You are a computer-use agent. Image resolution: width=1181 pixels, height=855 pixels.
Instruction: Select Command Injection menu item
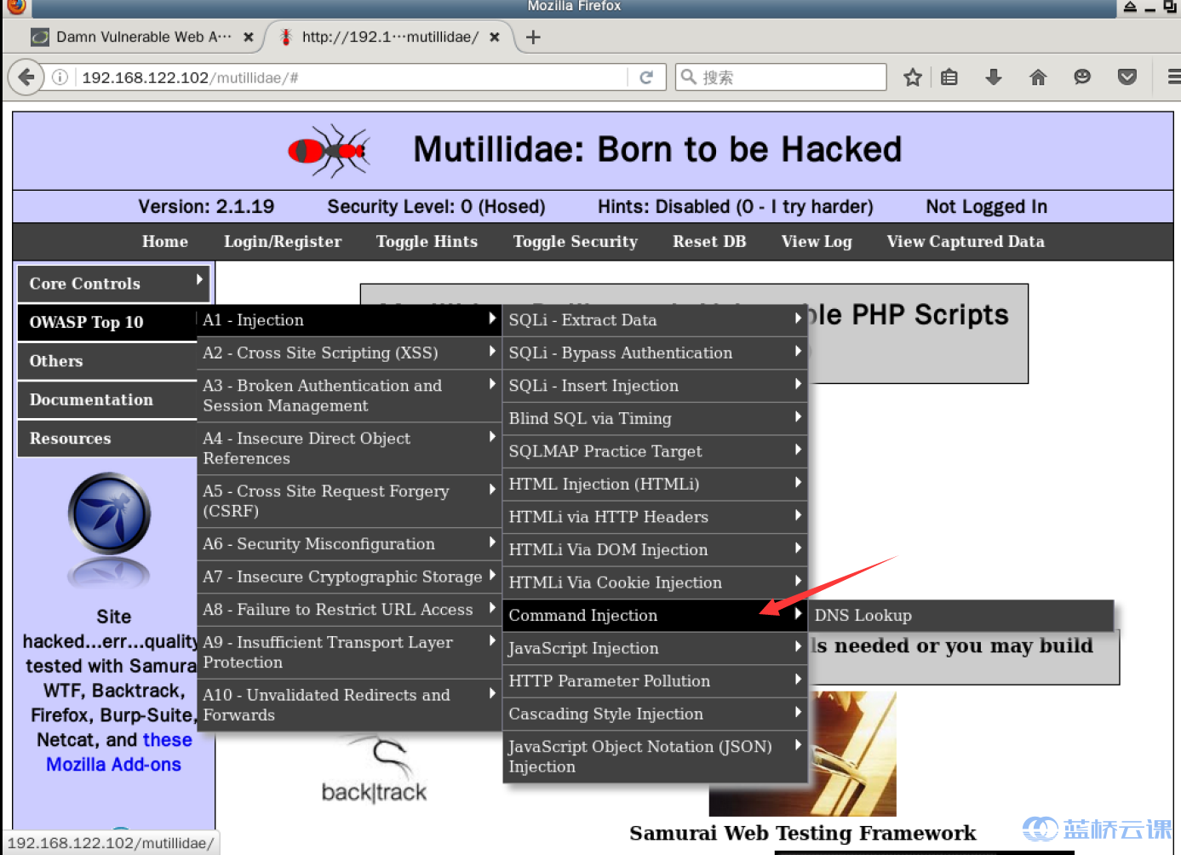pos(655,616)
